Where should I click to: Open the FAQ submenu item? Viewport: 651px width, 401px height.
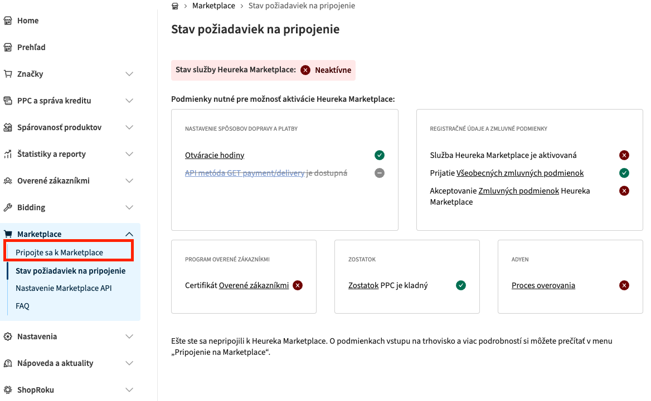coord(22,306)
